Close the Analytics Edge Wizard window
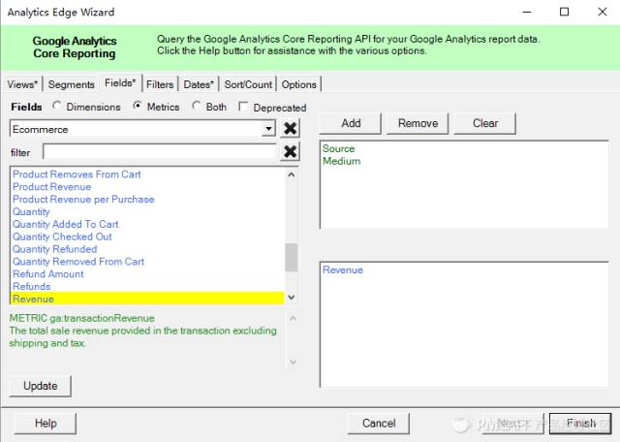The width and height of the screenshot is (620, 442). coord(603,12)
